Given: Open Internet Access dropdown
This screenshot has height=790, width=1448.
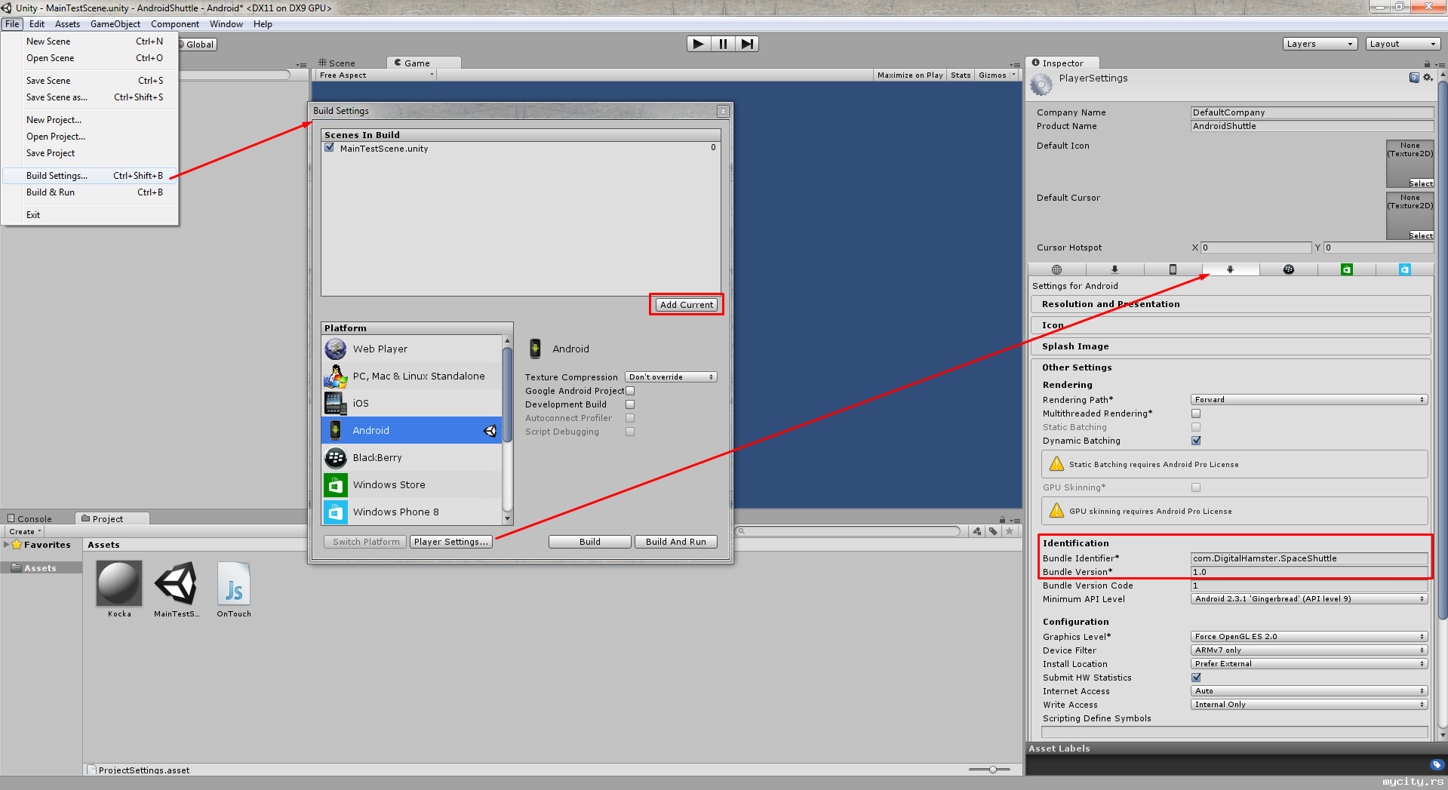Looking at the screenshot, I should coord(1309,691).
